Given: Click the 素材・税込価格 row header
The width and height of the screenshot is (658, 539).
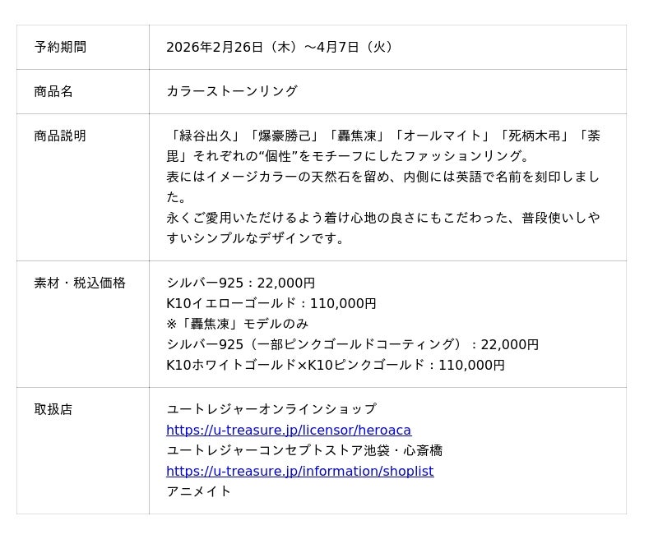Looking at the screenshot, I should [80, 283].
